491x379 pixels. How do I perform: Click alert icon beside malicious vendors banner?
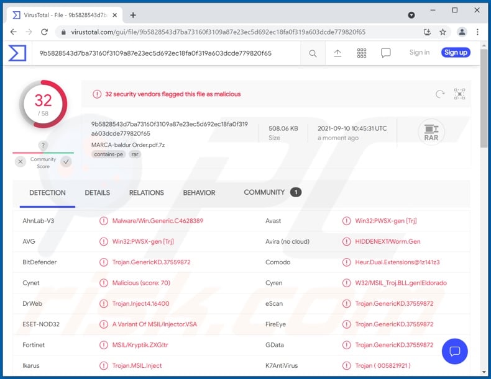click(x=97, y=94)
